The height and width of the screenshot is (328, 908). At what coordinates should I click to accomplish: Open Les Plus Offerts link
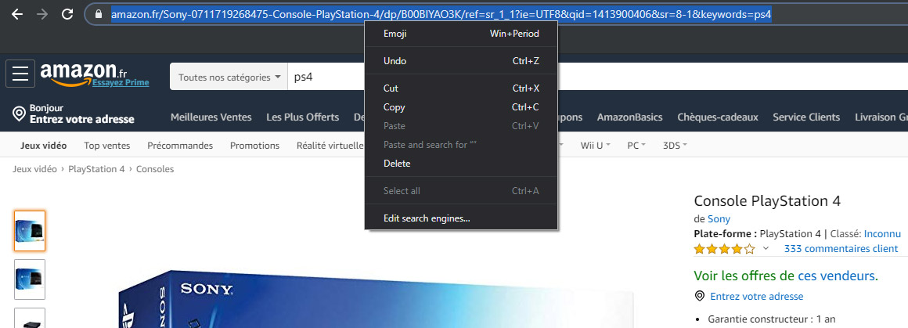[x=303, y=117]
